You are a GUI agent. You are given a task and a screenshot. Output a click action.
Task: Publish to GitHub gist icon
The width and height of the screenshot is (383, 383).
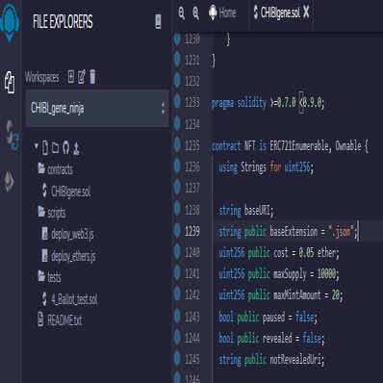[65, 147]
